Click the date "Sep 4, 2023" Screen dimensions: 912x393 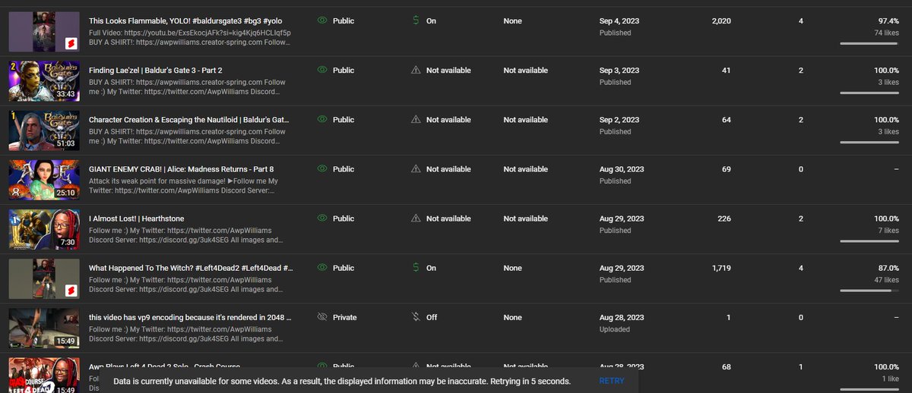point(619,21)
